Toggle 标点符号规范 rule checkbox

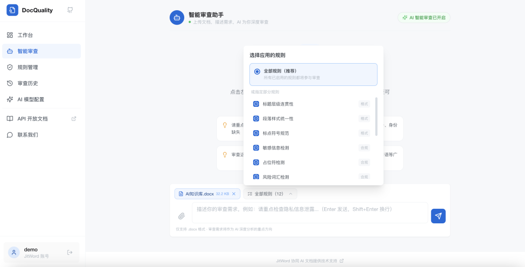pos(256,133)
